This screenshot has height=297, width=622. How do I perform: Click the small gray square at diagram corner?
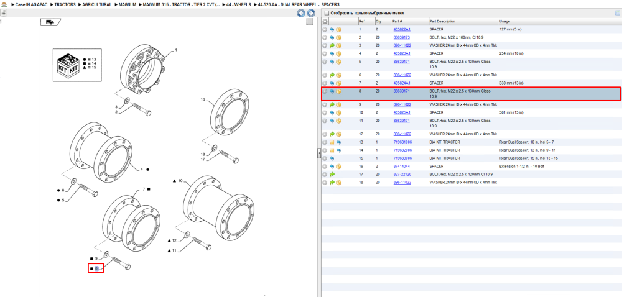point(309,22)
